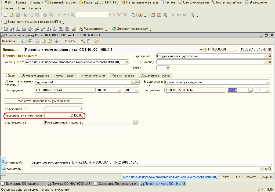This screenshot has height=192, width=275.
Task: Clear the Исполнитель field with X
Action: 266,169
